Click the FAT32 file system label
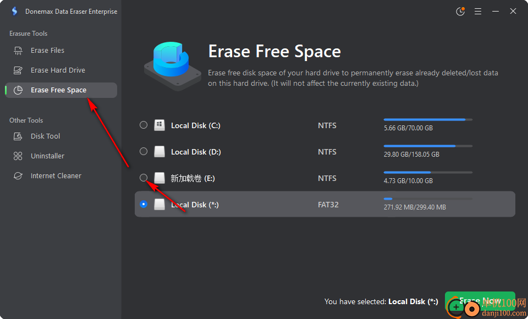This screenshot has width=528, height=319. 328,205
